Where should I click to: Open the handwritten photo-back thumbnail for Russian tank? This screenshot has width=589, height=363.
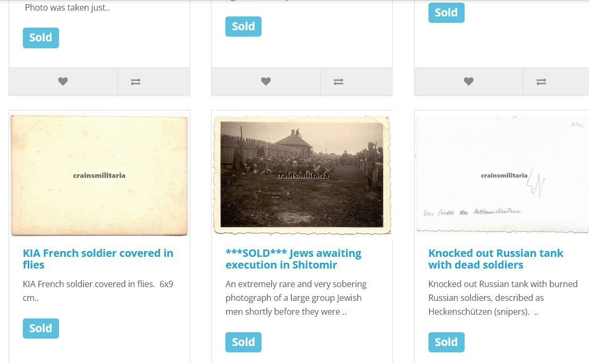tap(502, 175)
